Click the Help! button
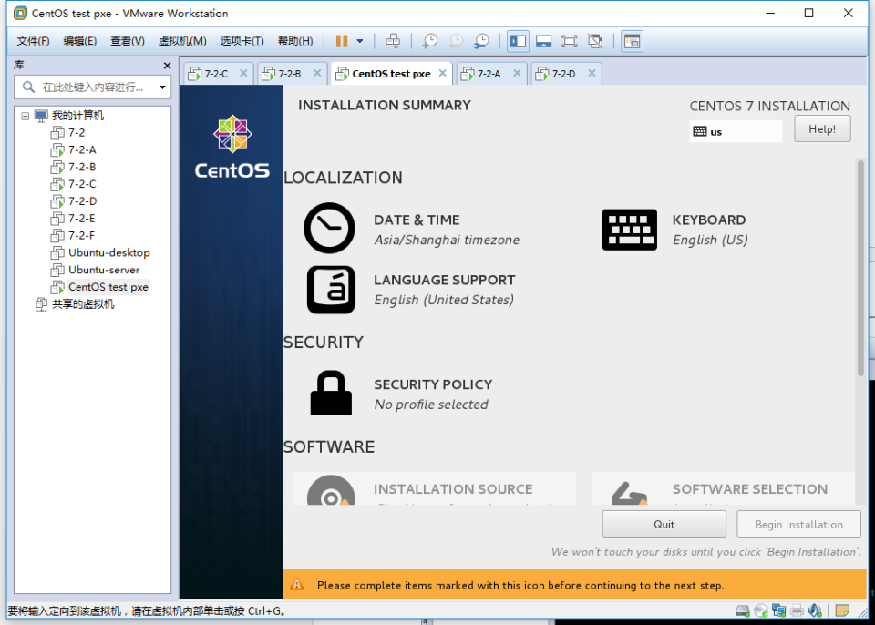875x625 pixels. [821, 129]
